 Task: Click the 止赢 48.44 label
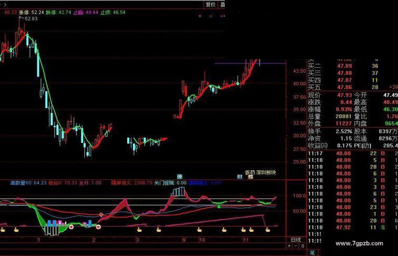[x=85, y=12]
